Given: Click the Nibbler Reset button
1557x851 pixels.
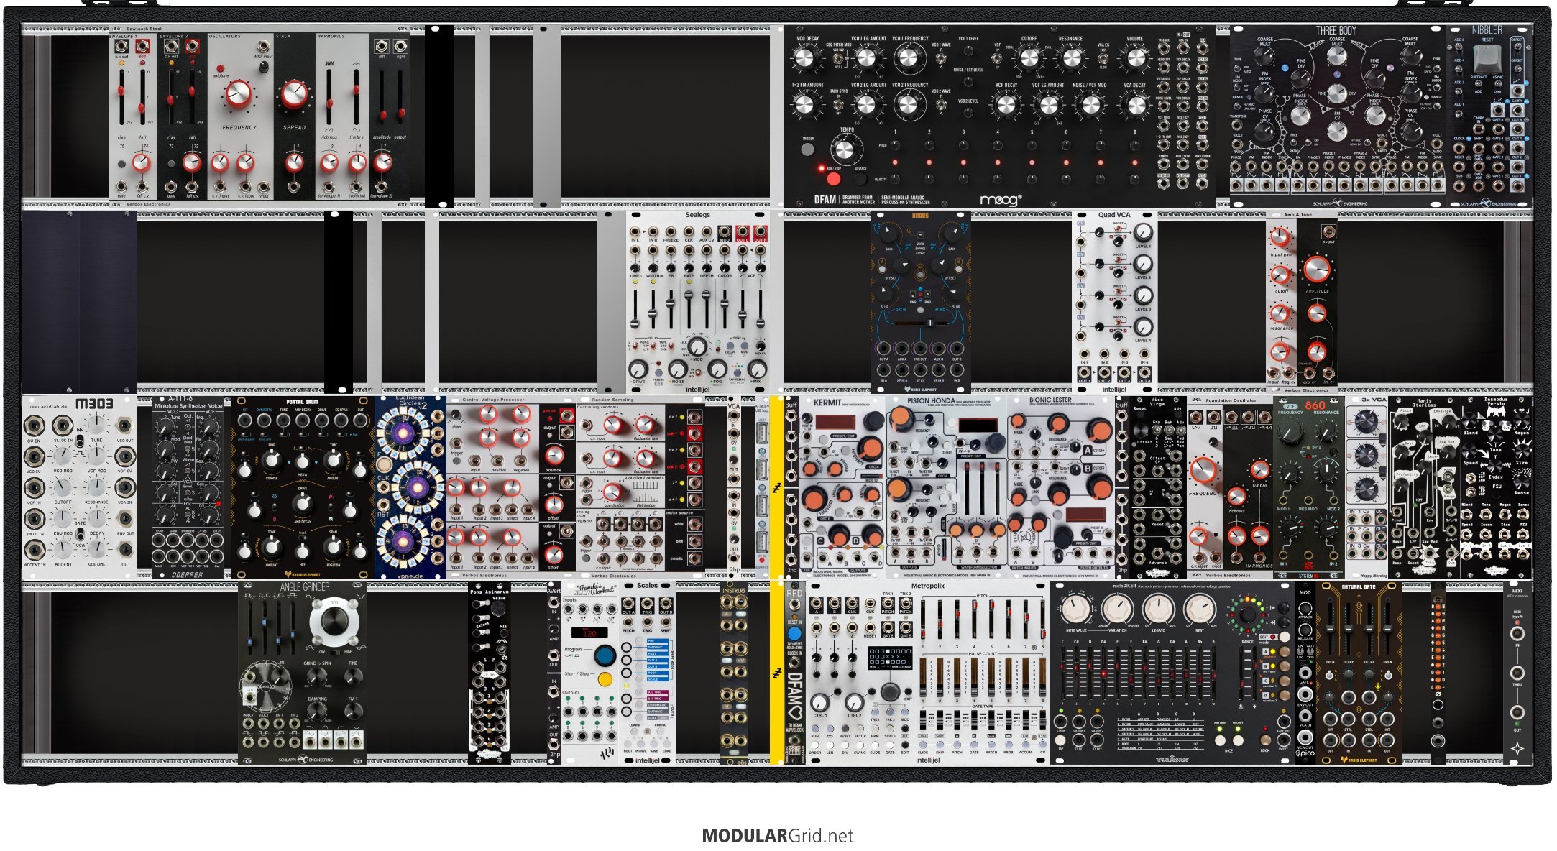Looking at the screenshot, I should [x=1487, y=58].
